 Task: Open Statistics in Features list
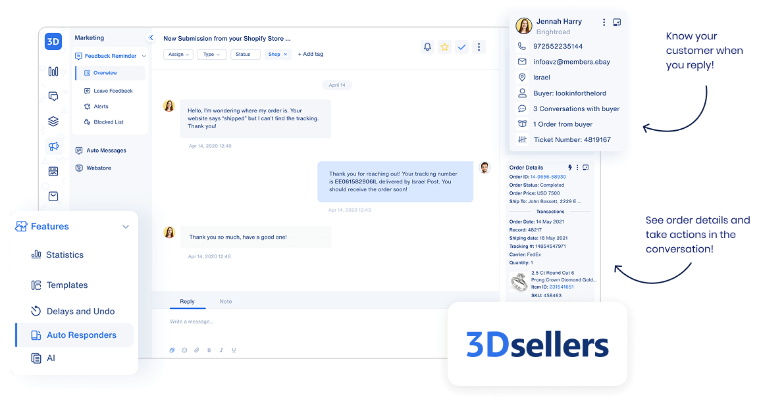[58, 254]
